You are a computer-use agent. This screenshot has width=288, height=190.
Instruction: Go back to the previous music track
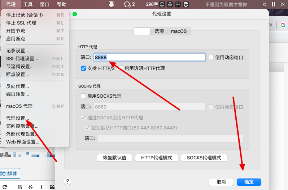265,4
